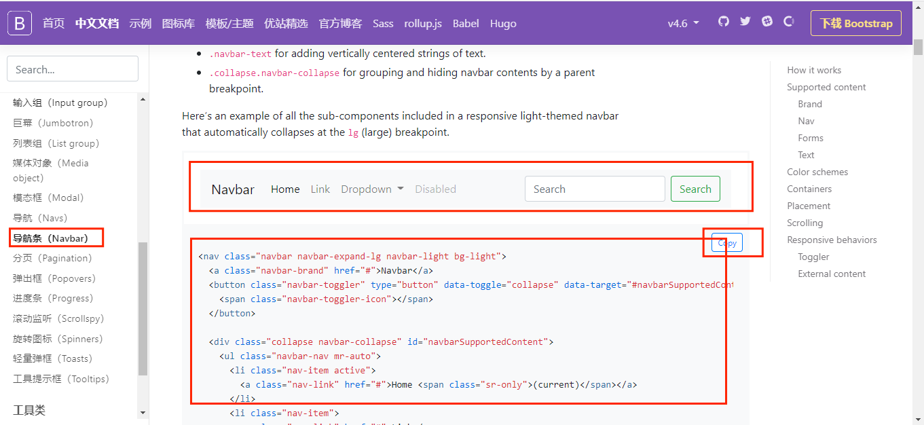924x425 pixels.
Task: Jump to Placement in page contents
Action: click(x=809, y=206)
